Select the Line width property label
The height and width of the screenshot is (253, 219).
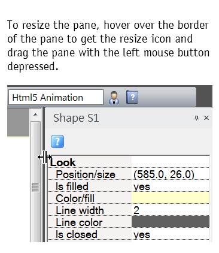click(80, 210)
